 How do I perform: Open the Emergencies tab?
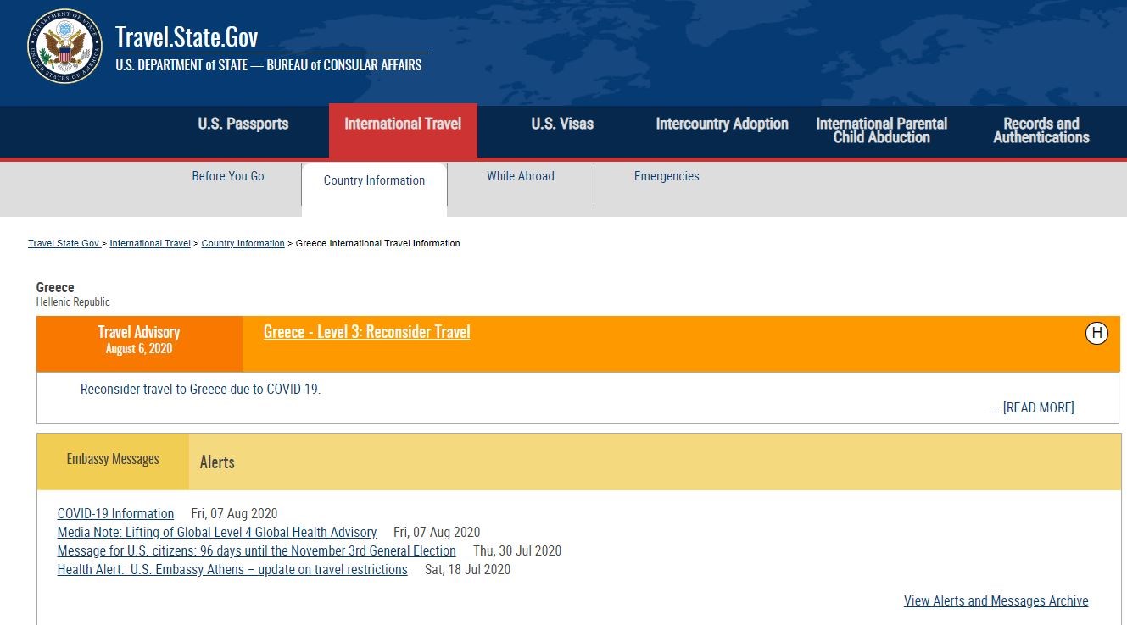tap(667, 176)
